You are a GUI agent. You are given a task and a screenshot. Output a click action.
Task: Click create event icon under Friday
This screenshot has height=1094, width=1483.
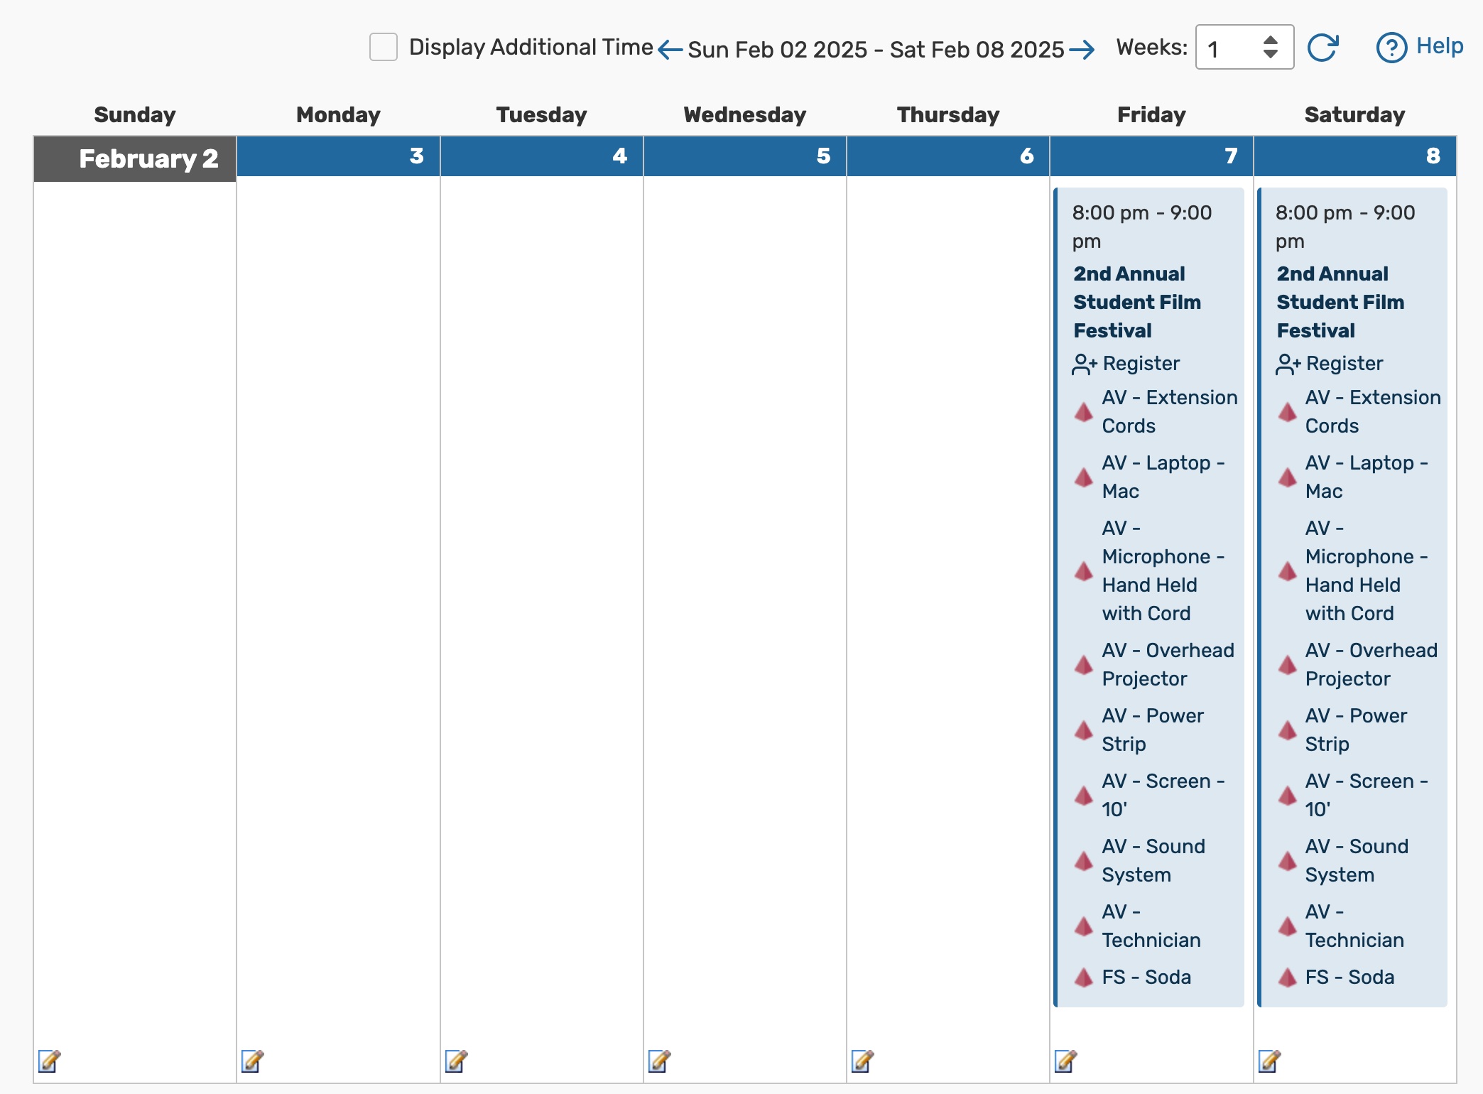point(1065,1061)
